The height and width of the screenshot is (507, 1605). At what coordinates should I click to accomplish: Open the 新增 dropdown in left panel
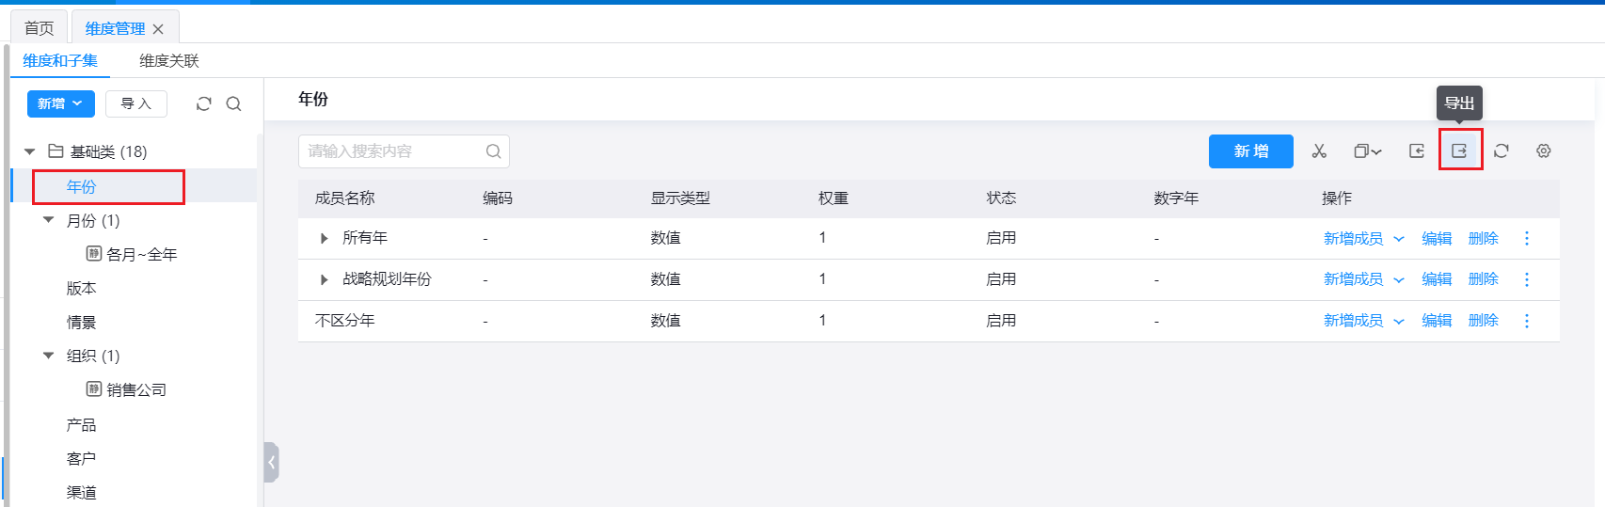pos(61,103)
